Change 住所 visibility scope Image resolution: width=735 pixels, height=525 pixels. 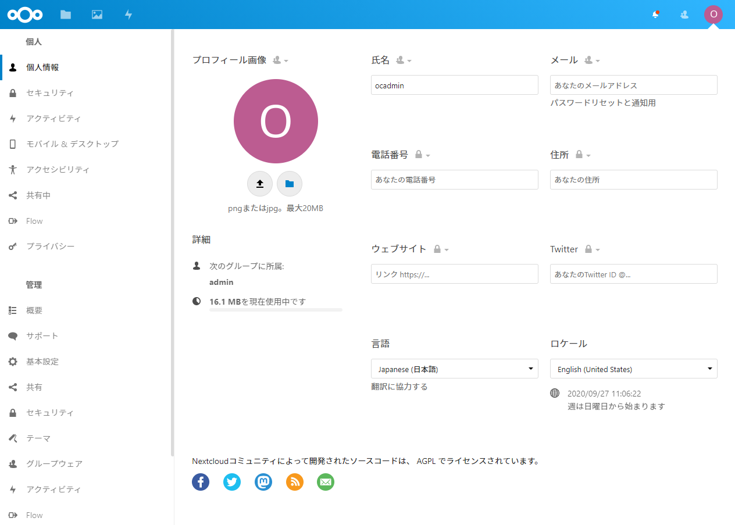pyautogui.click(x=583, y=155)
